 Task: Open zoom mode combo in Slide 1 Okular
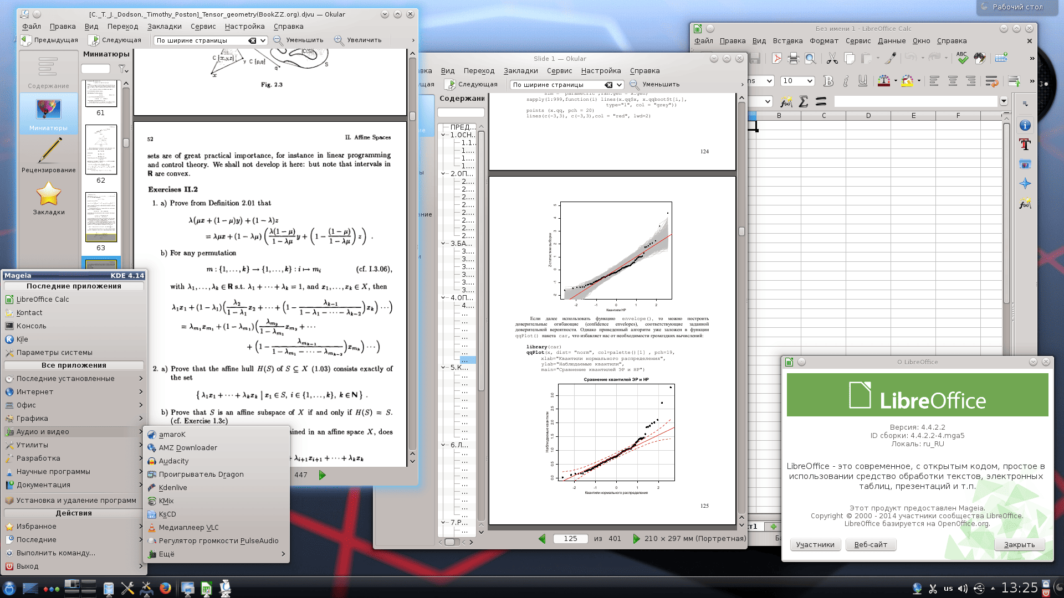[x=566, y=85]
